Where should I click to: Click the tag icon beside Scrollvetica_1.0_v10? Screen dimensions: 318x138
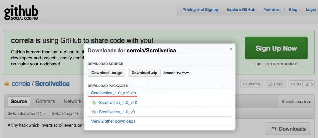[94, 102]
